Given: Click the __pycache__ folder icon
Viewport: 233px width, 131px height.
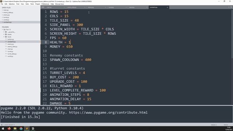Looking at the screenshot, I should pos(6,32).
